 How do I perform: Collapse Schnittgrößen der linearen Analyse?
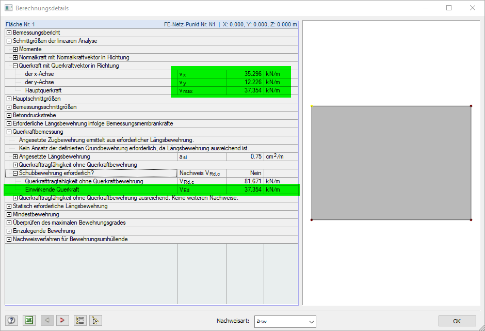9,41
